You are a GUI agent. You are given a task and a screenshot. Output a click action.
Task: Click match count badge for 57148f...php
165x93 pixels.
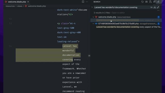pos(159,24)
